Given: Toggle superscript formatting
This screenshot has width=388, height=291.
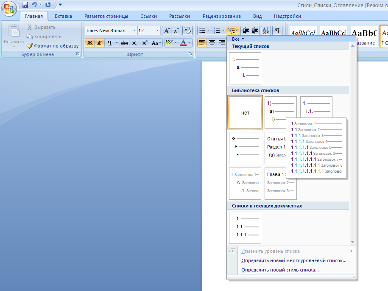Looking at the screenshot, I should (145, 43).
